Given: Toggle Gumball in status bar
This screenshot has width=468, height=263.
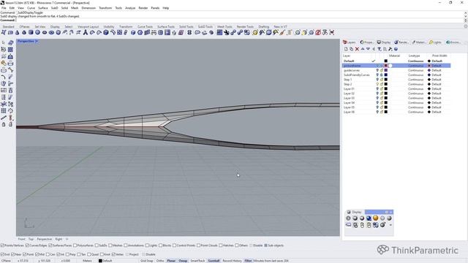Looking at the screenshot, I should (x=214, y=261).
